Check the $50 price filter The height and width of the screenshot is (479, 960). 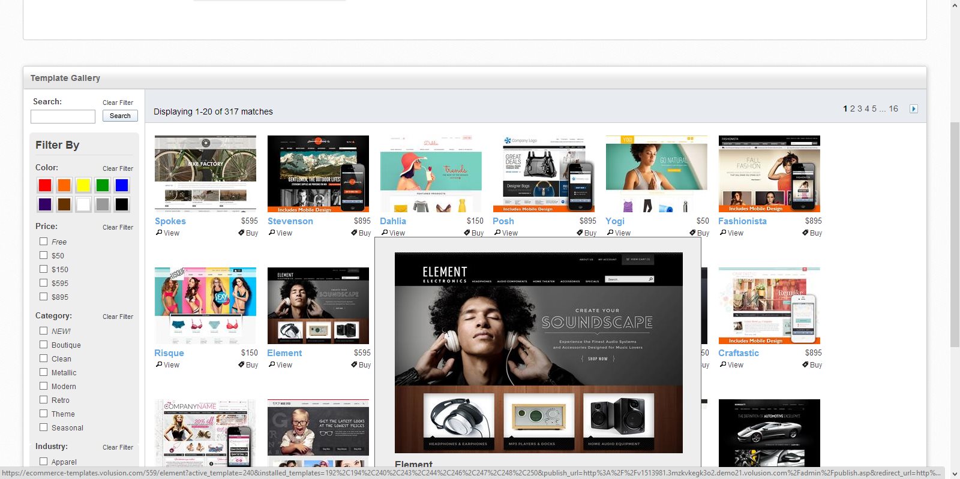[x=43, y=255]
